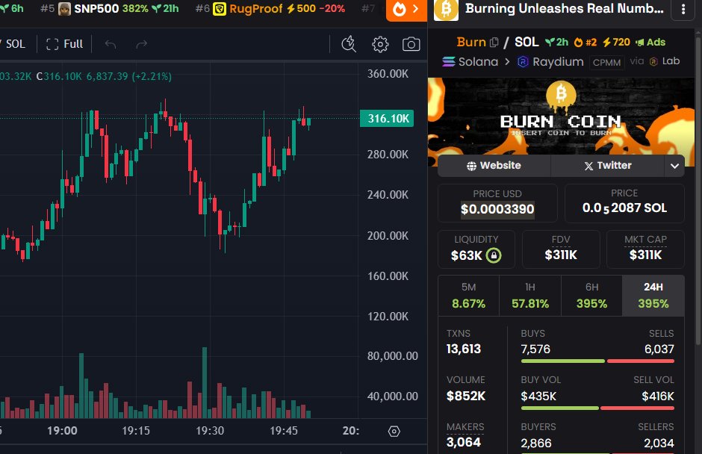Screen dimensions: 702x454
Task: Click the Raydium DEX logo
Action: (523, 62)
